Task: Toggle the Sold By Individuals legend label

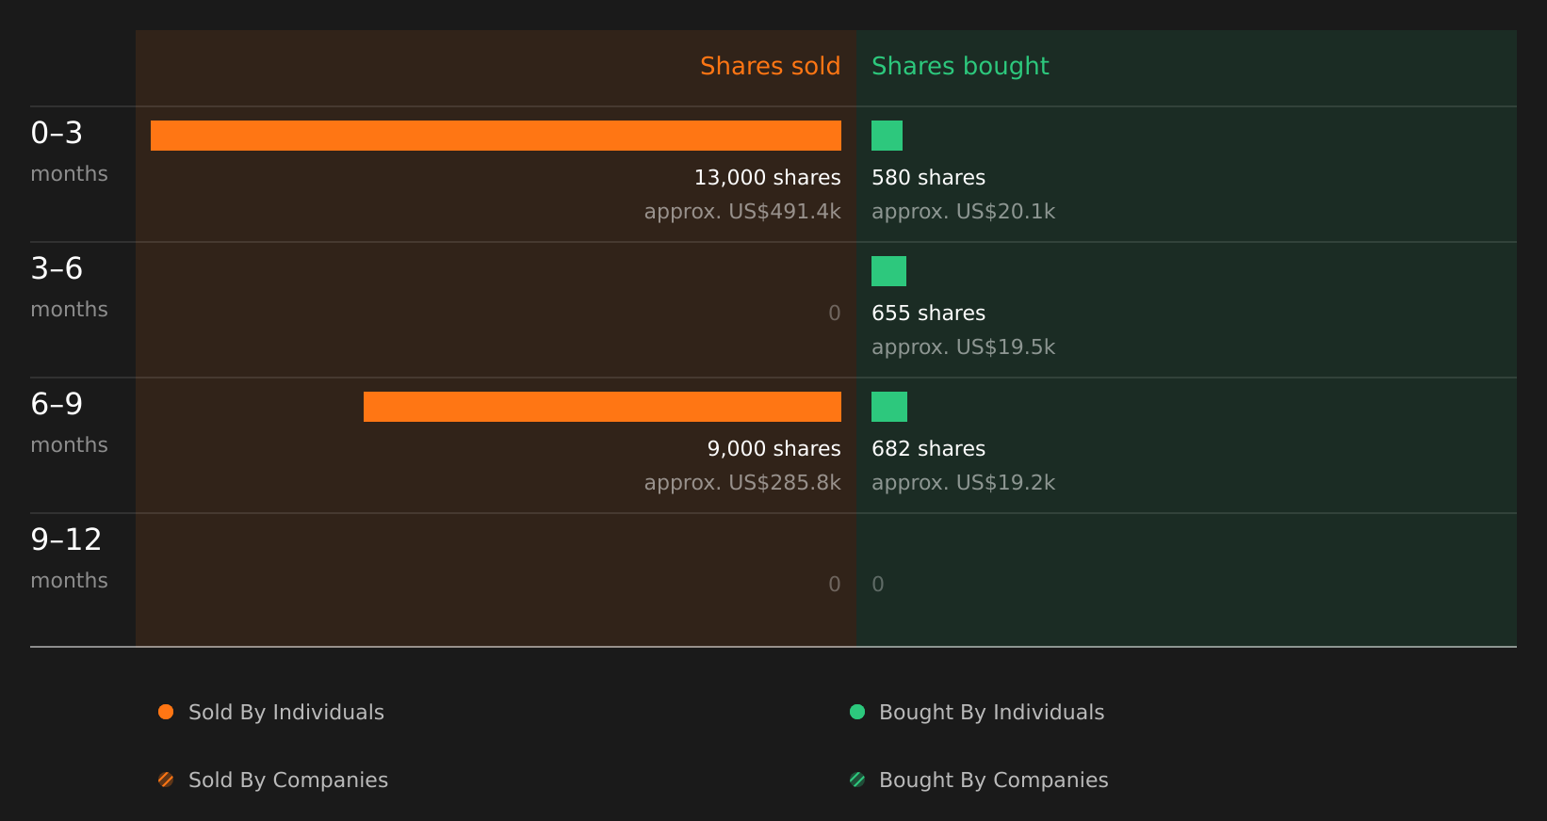Action: 286,713
